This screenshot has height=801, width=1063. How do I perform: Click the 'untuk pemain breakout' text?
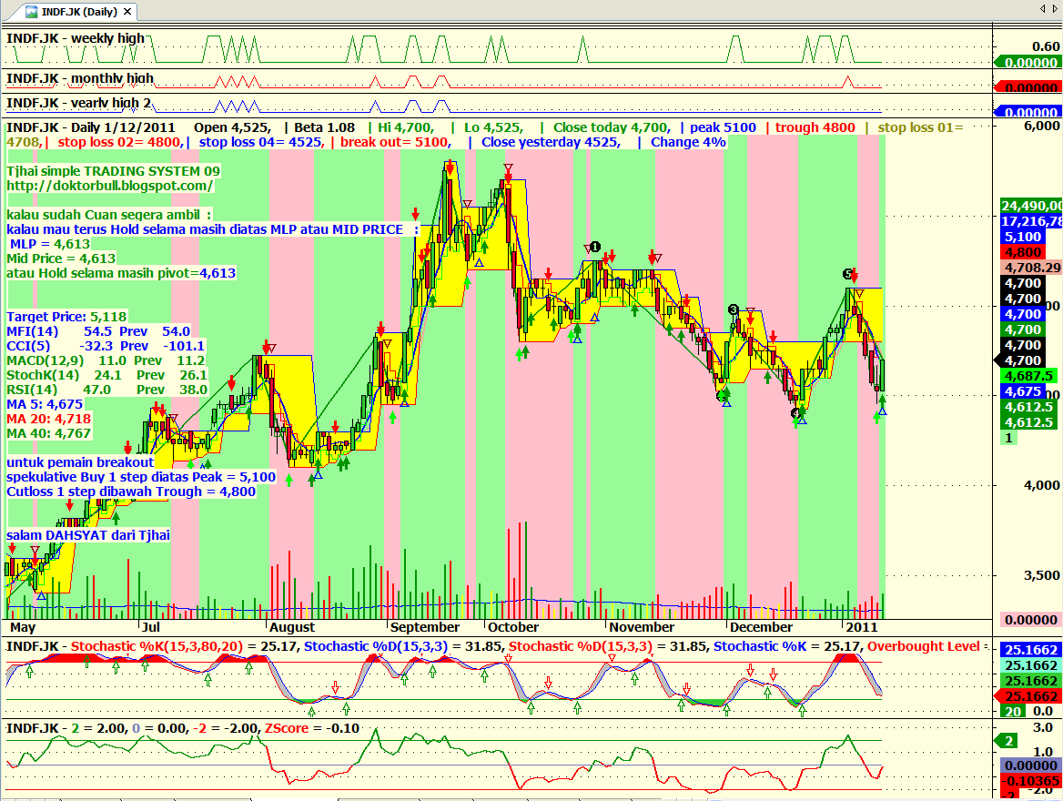(80, 462)
